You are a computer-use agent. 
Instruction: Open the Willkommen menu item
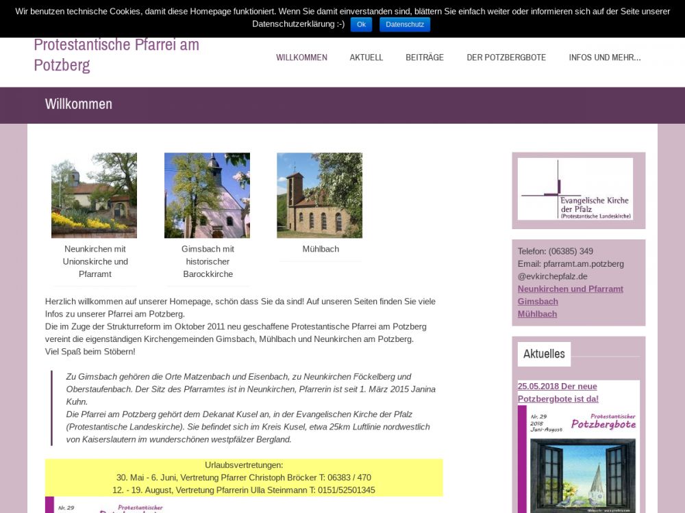pos(301,57)
